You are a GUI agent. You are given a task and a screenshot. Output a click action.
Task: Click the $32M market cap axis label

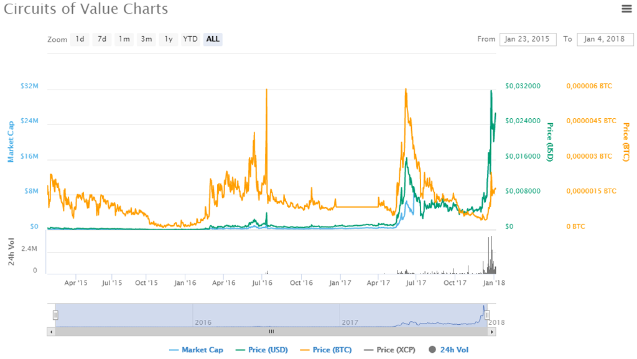click(30, 86)
